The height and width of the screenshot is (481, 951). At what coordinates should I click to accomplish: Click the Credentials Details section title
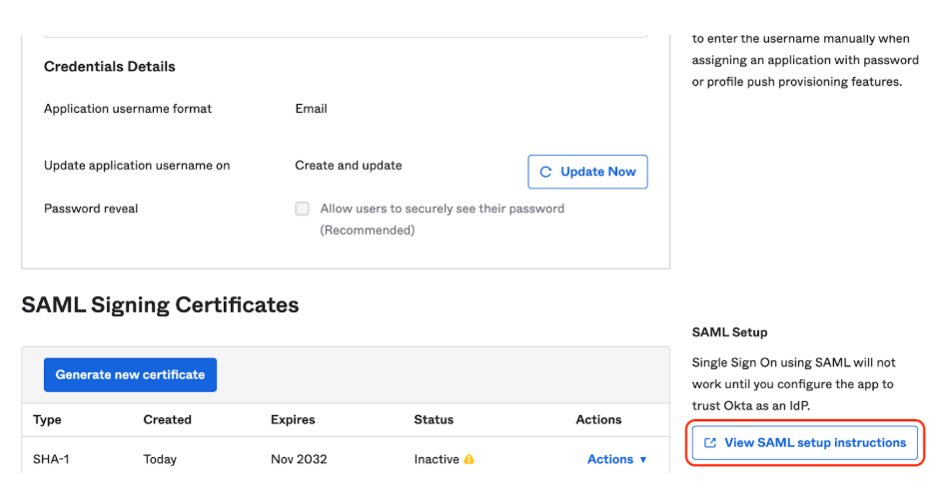tap(110, 67)
